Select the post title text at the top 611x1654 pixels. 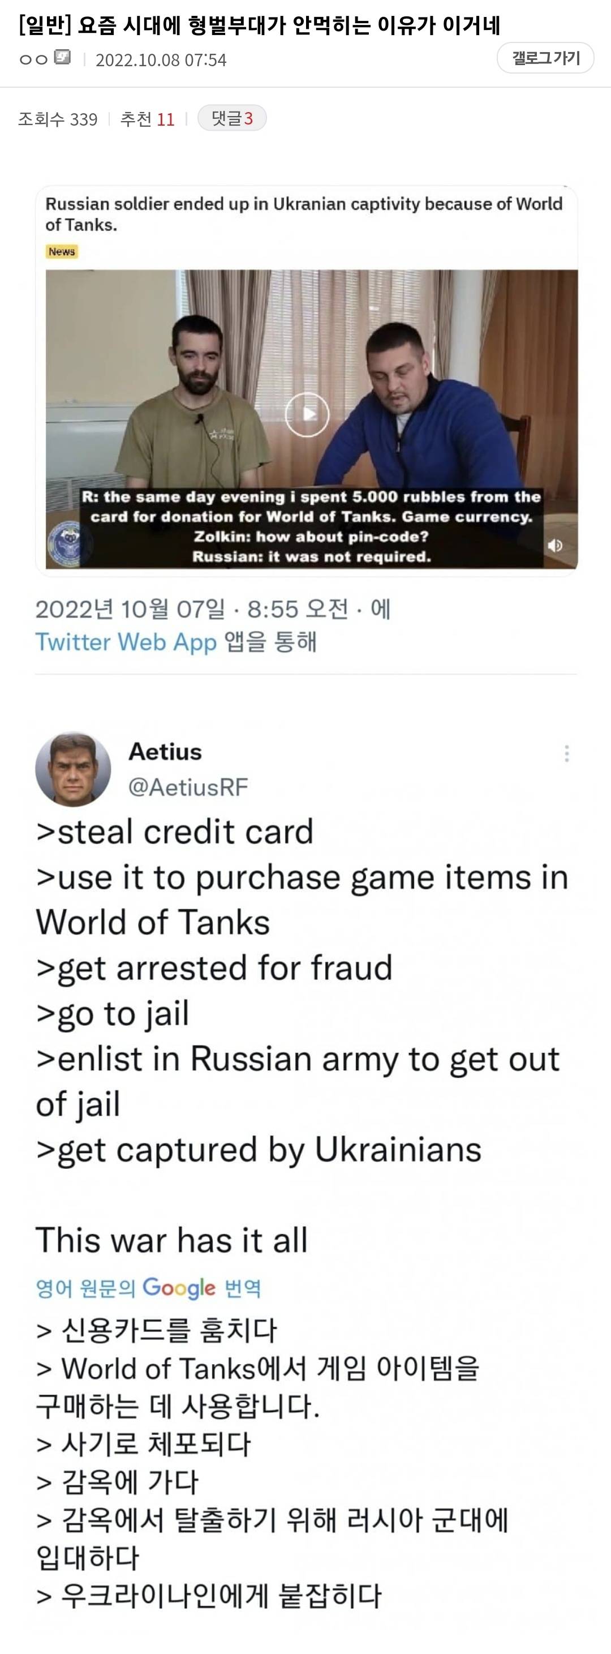259,25
